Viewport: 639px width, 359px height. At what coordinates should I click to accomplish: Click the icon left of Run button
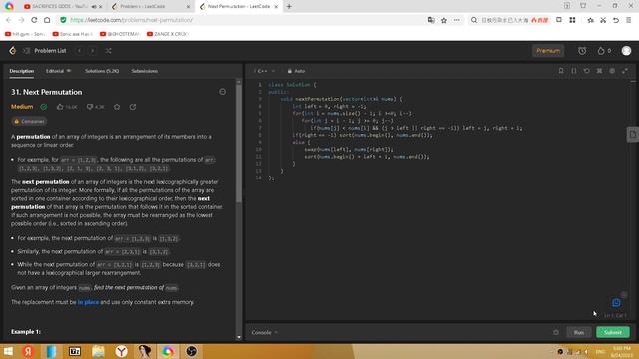(x=556, y=332)
